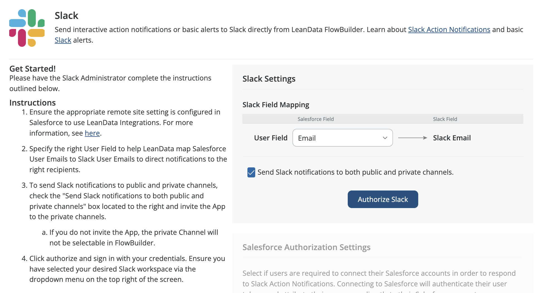Click the Slack Field column header
The image size is (545, 293).
coord(445,119)
